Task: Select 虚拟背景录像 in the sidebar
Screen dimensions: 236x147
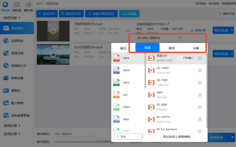Action: click(x=17, y=116)
